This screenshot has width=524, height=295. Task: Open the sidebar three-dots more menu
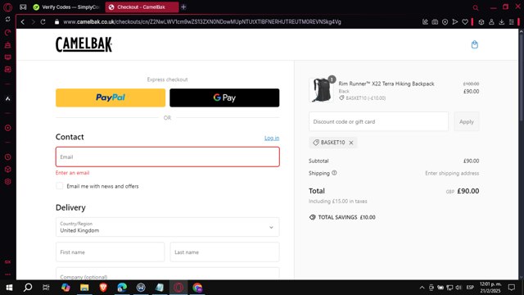pos(7,275)
